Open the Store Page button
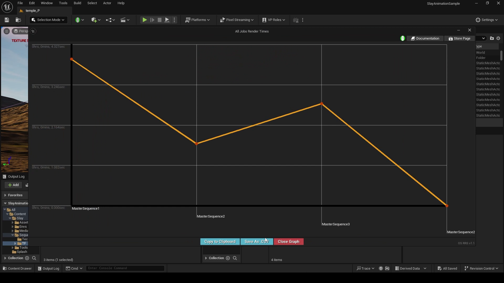Screen dimensions: 504x283 (459, 39)
